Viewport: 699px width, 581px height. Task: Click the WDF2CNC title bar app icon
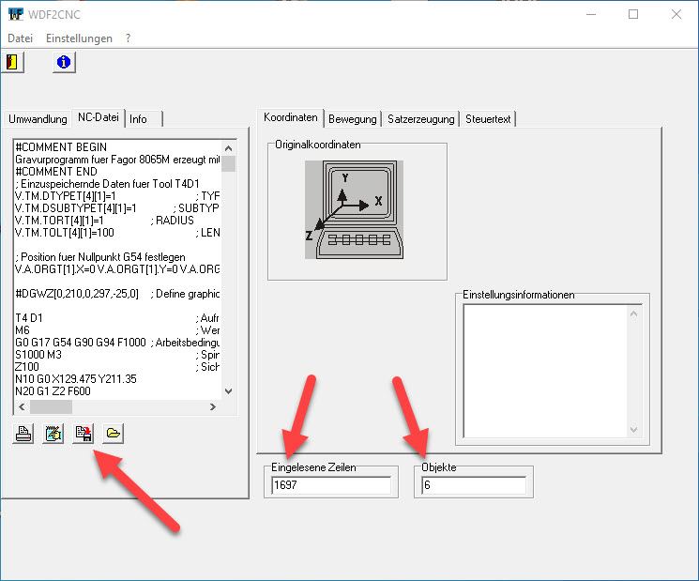click(15, 14)
